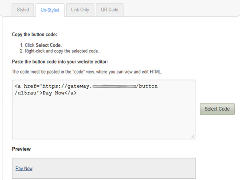Place the cursor at '/u15rau' in the code

[26, 93]
